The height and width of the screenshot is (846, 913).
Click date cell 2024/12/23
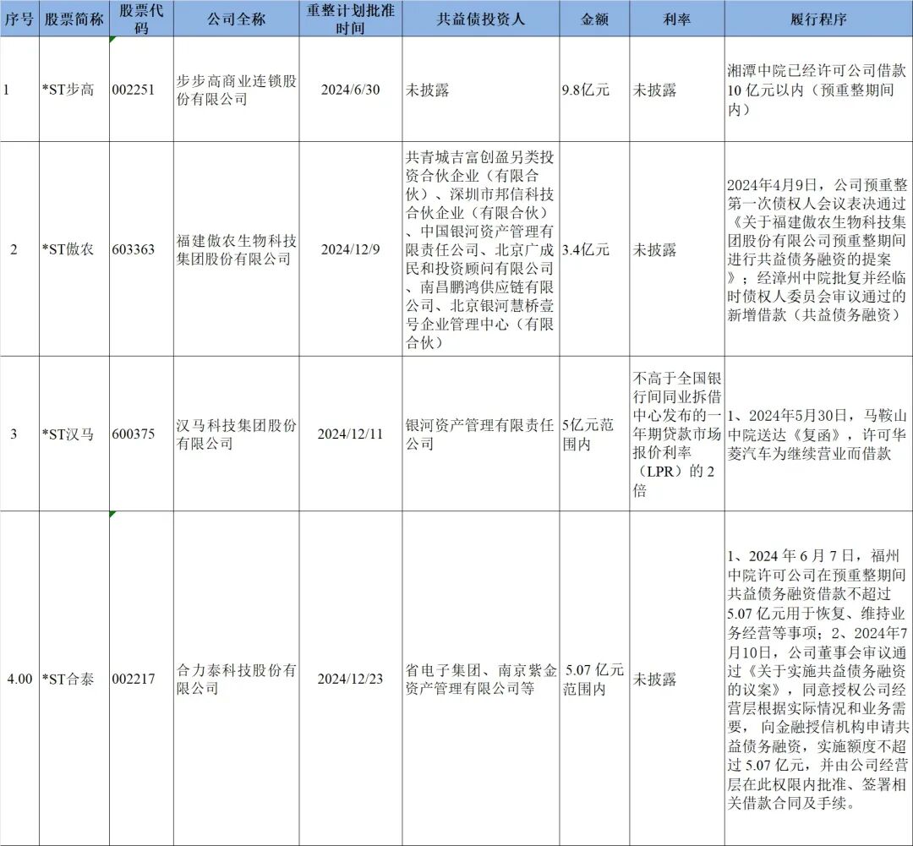click(x=351, y=679)
